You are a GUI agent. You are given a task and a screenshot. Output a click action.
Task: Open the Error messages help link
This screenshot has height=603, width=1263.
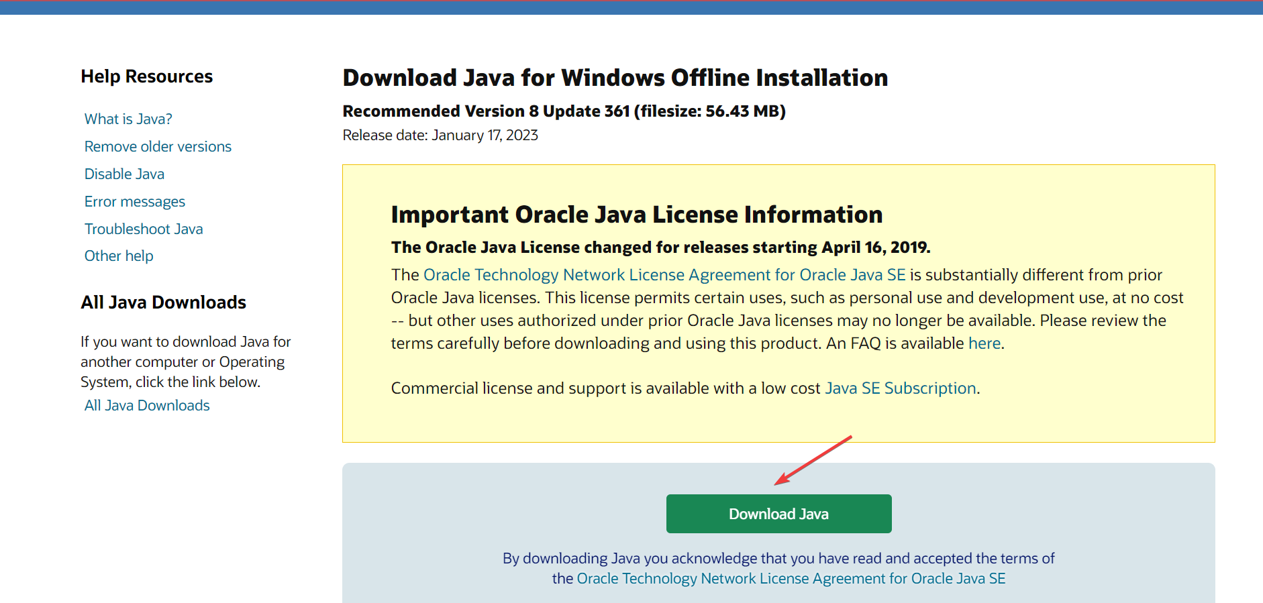click(x=135, y=201)
